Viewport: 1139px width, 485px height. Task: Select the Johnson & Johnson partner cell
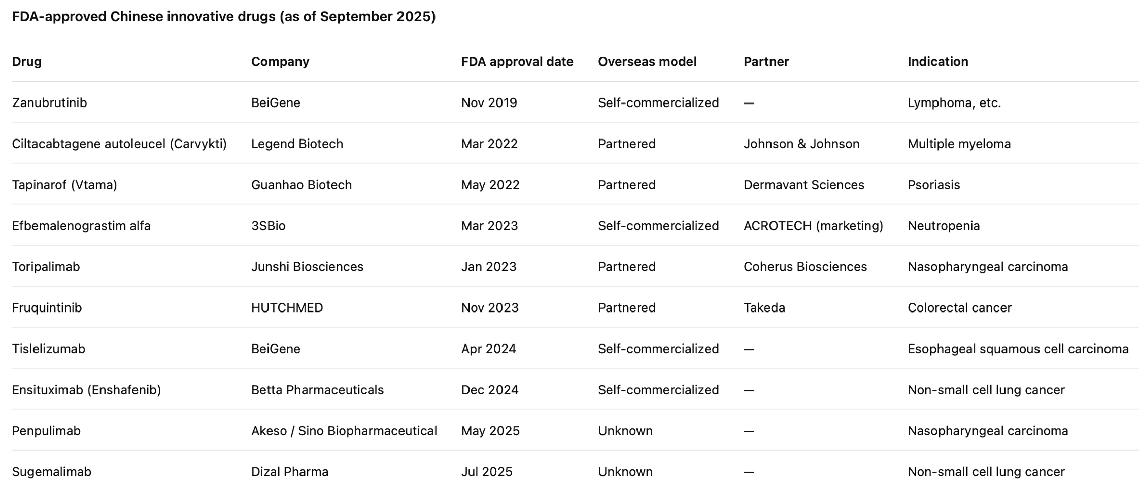pyautogui.click(x=801, y=144)
